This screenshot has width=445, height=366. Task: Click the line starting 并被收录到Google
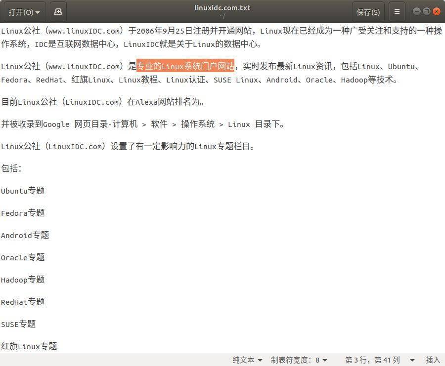coord(143,124)
